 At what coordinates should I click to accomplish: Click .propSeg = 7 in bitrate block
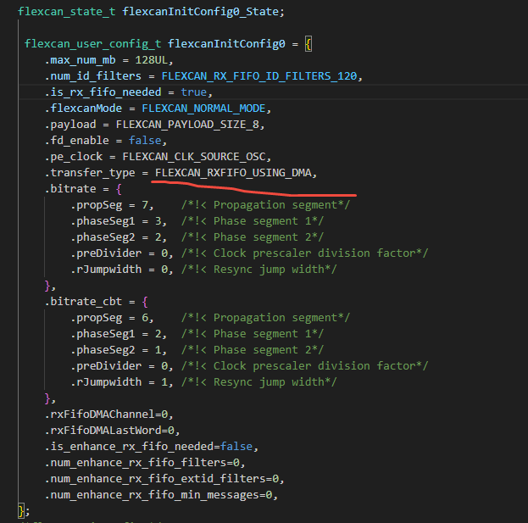pyautogui.click(x=112, y=205)
